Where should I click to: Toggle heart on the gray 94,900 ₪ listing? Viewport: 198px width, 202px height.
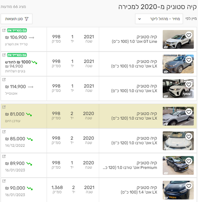pyautogui.click(x=189, y=60)
